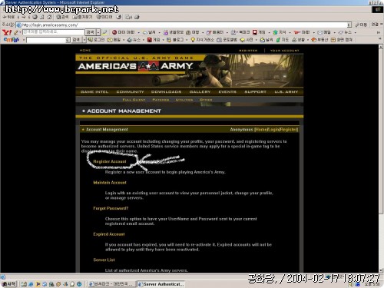
Task: Click the Yahoo toolbar search field
Action: point(53,32)
